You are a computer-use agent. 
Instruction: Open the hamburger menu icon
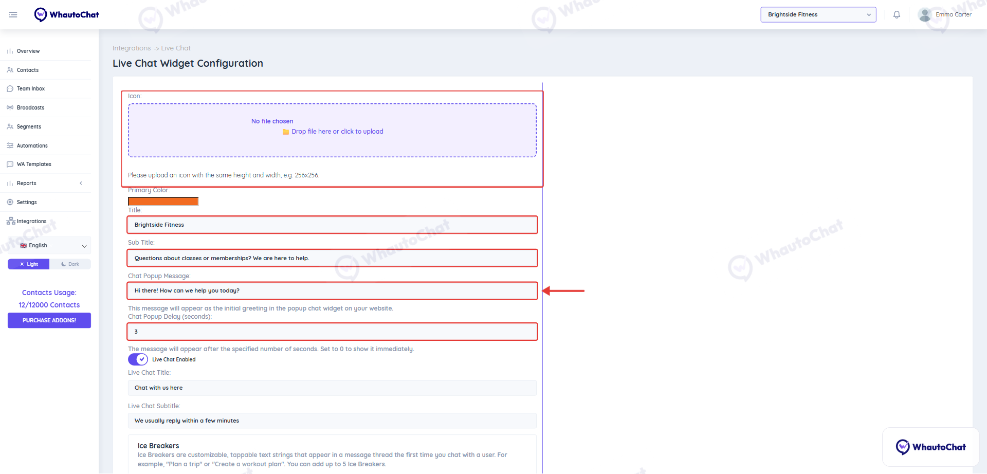tap(13, 14)
